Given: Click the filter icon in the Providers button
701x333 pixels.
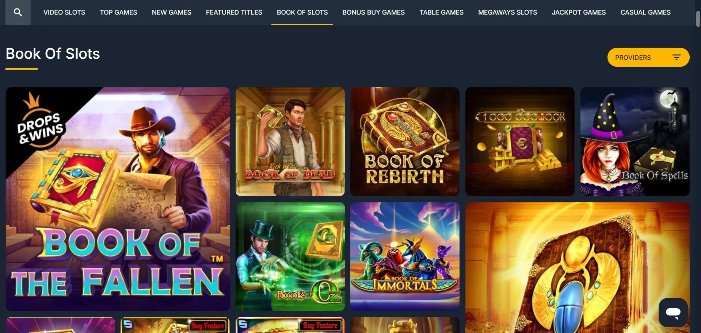Looking at the screenshot, I should (676, 57).
